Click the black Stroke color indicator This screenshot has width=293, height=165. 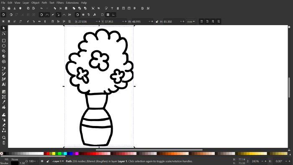(x=15, y=163)
